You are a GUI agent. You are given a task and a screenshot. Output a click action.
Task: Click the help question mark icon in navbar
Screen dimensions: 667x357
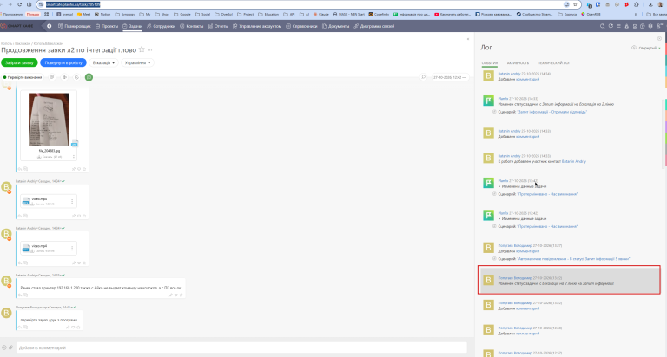643,26
